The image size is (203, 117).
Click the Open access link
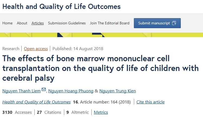click(x=36, y=49)
